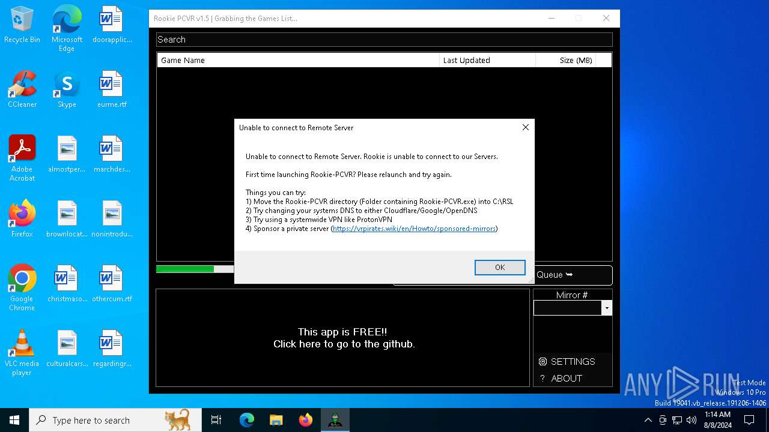Select the nonintrodu... image file
The height and width of the screenshot is (432, 769).
112,220
